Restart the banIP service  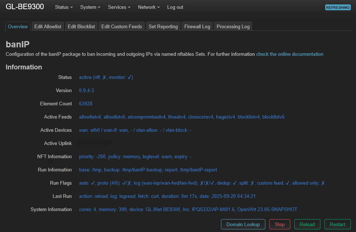point(337,224)
